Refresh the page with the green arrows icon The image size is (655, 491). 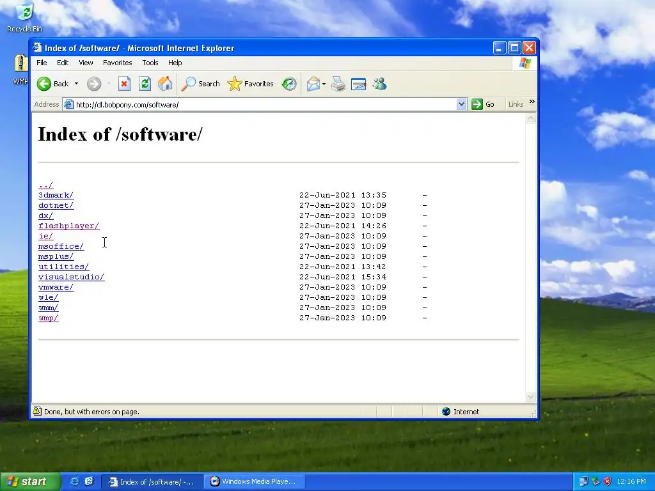click(x=145, y=84)
